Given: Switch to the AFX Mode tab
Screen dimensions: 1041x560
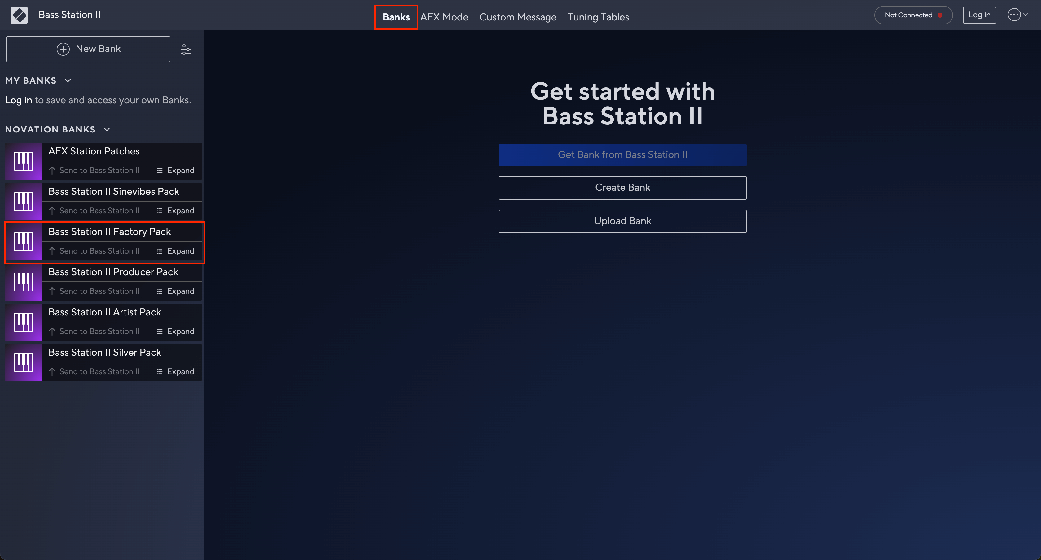Looking at the screenshot, I should tap(444, 17).
